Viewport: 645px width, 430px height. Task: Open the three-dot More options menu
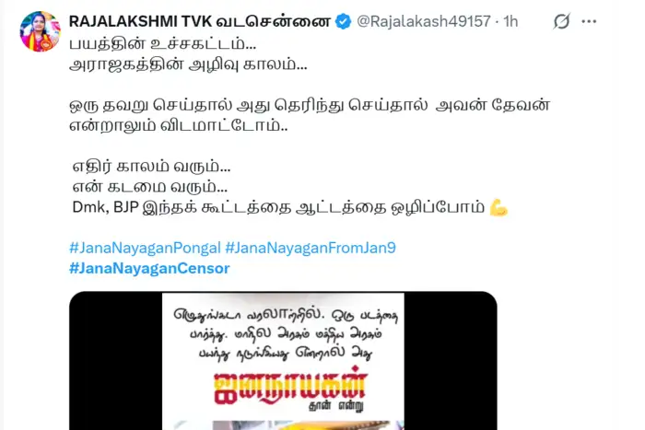(589, 21)
